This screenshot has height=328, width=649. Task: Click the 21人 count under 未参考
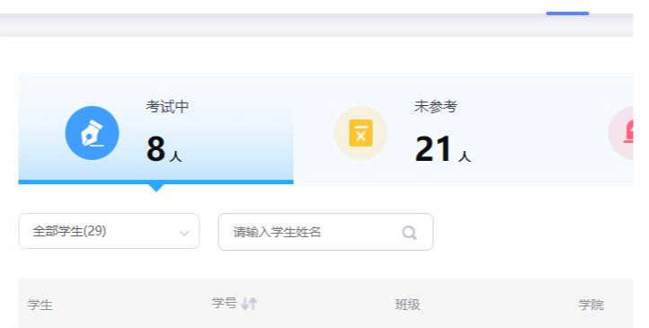[x=442, y=149]
